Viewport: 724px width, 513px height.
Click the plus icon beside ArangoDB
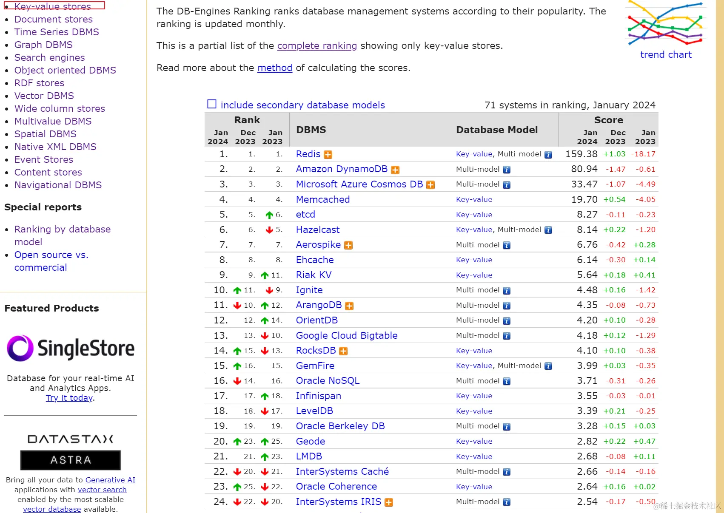(x=349, y=306)
